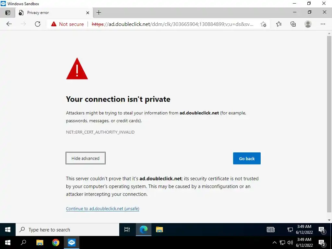Show hidden tray icons chevron
The height and width of the screenshot is (249, 332).
(x=274, y=243)
